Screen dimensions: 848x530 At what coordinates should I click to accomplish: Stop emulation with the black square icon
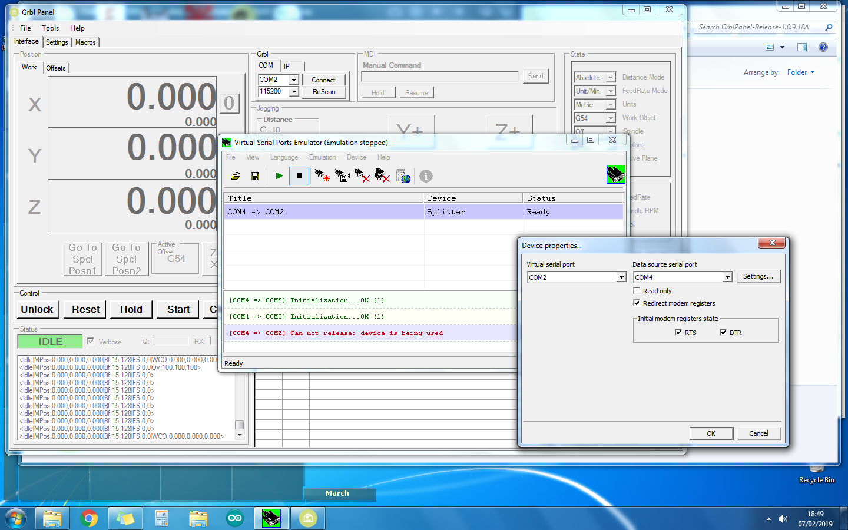pyautogui.click(x=299, y=175)
